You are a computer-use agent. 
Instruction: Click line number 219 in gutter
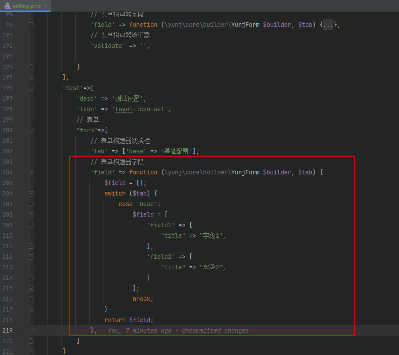7,330
